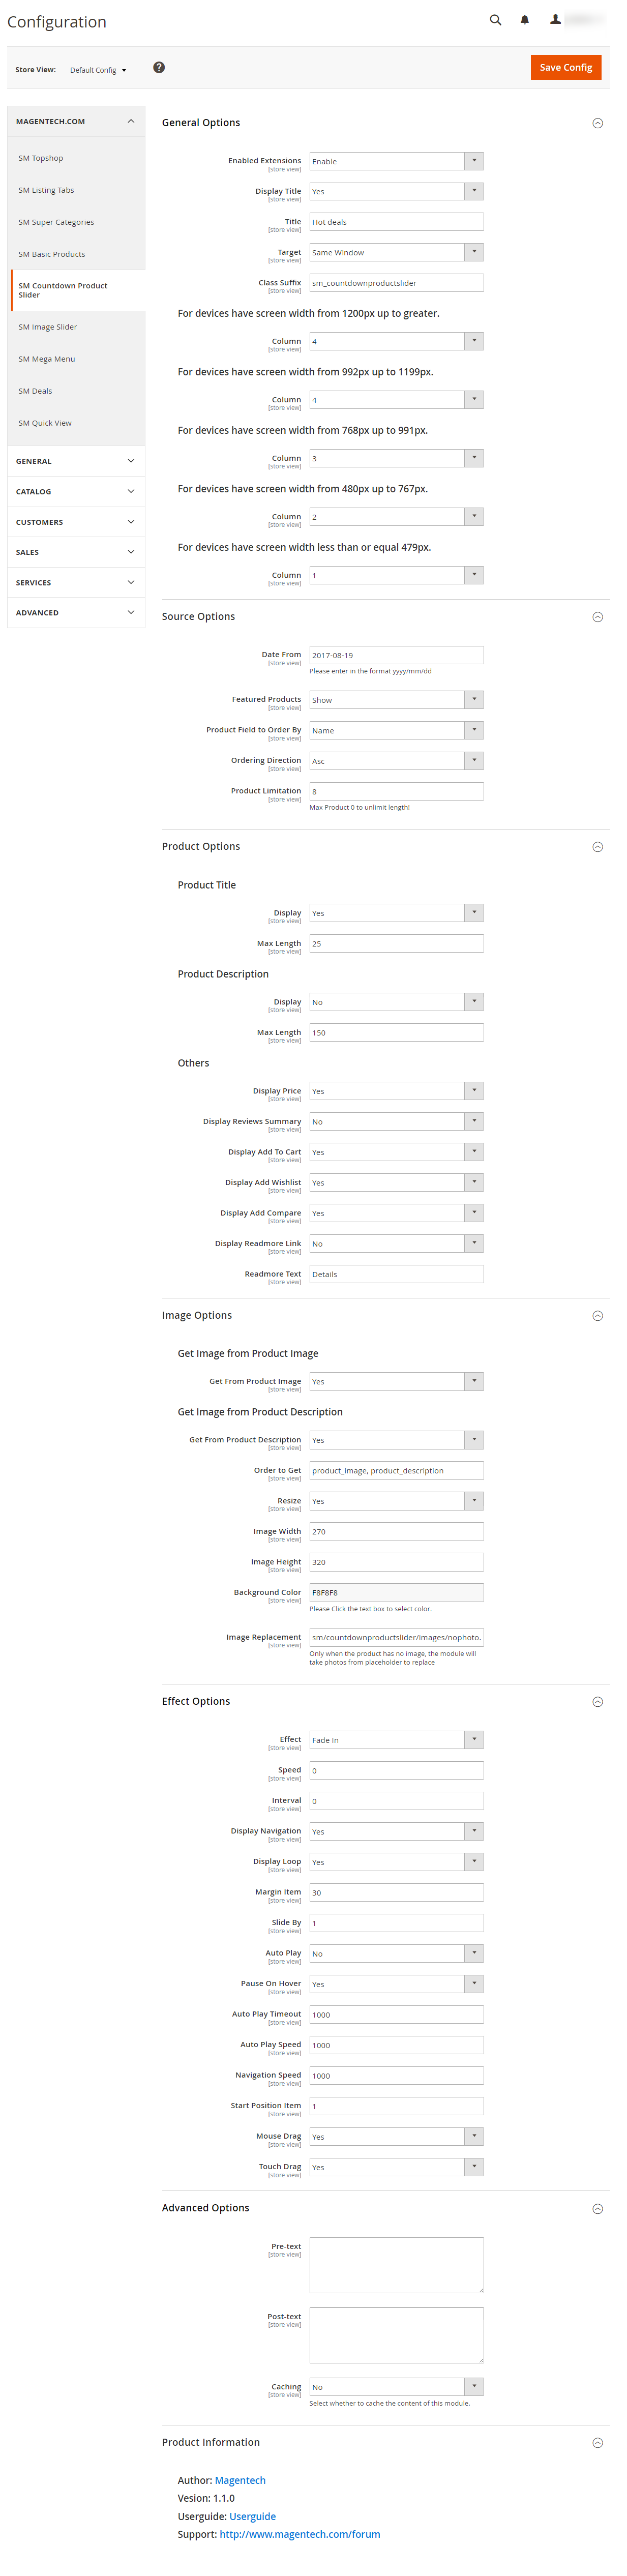
Task: Expand the CATALOG configuration tab
Action: point(76,492)
